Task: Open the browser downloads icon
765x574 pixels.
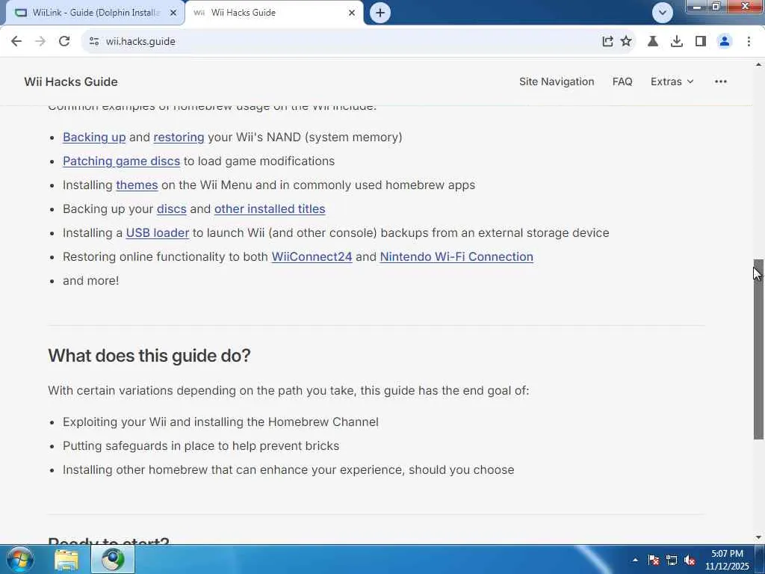Action: pos(677,42)
